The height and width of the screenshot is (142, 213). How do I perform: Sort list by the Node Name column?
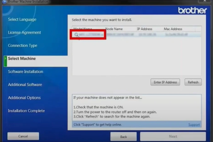[114, 29]
